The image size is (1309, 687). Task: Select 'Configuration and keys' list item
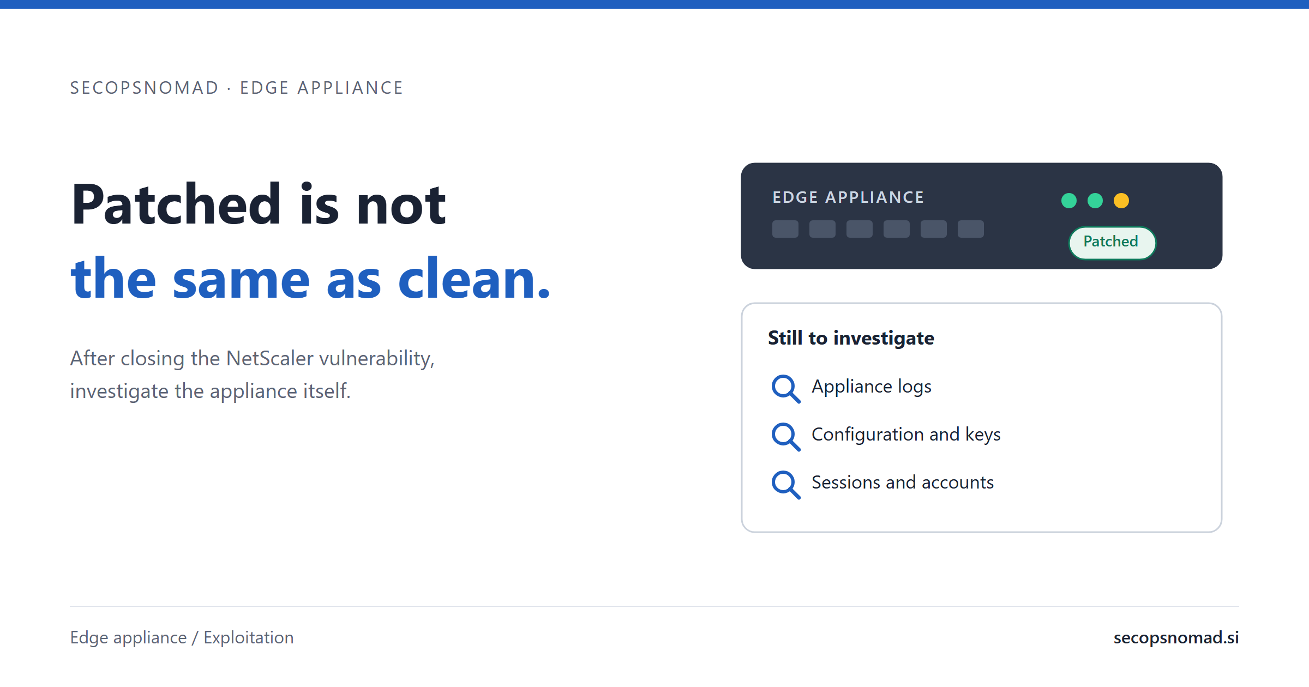point(906,435)
